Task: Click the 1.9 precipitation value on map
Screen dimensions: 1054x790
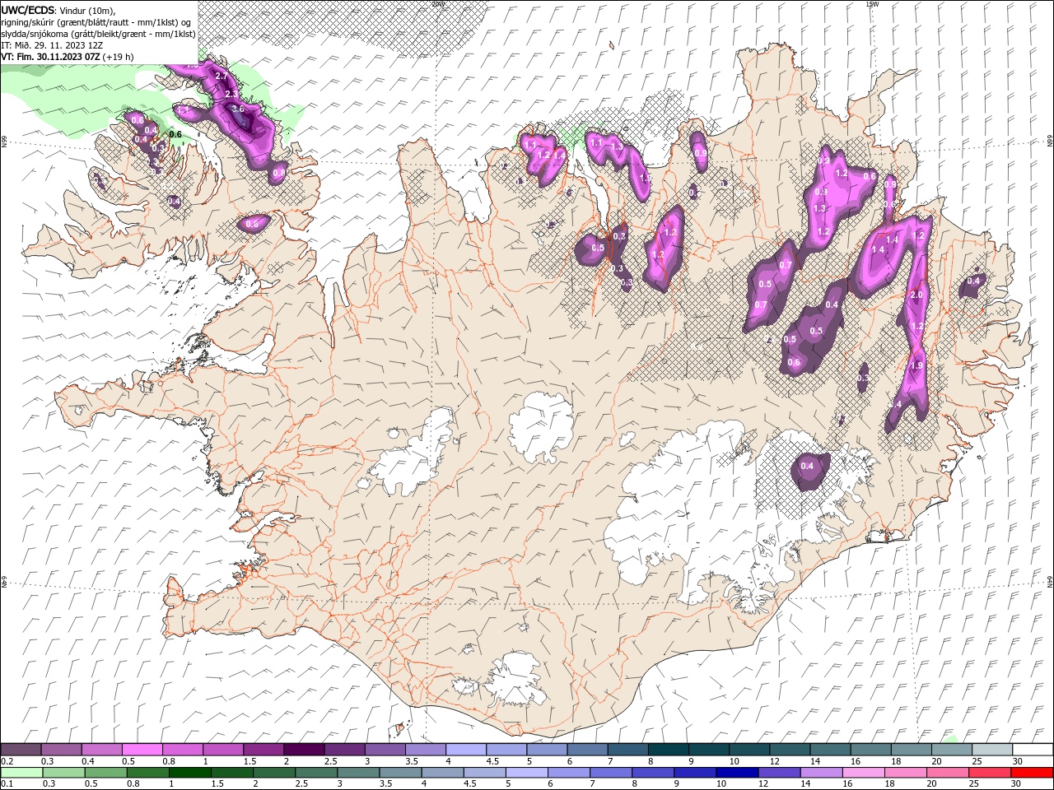Action: pyautogui.click(x=917, y=365)
